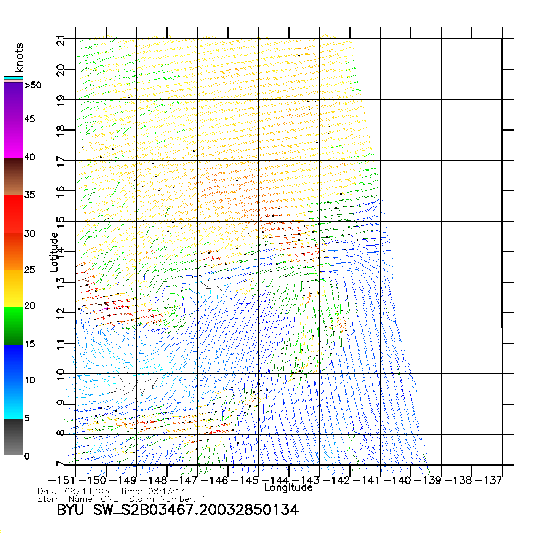Click the red 30-35 knots color band
This screenshot has height=533, width=541.
[x=13, y=214]
